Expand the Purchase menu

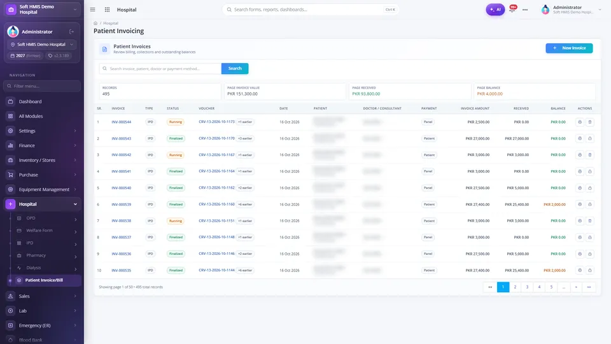pyautogui.click(x=42, y=175)
